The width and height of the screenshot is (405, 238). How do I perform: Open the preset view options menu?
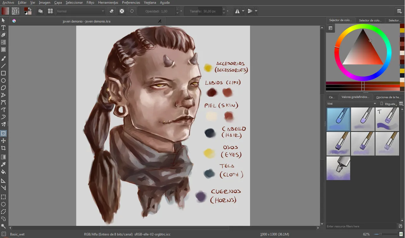[x=401, y=103]
